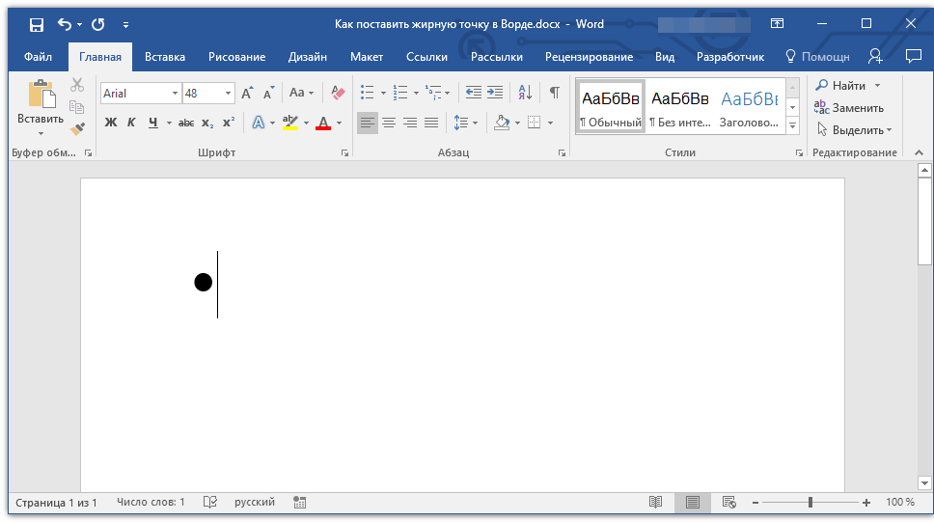Image resolution: width=934 pixels, height=522 pixels.
Task: Click the русский language indicator in status bar
Action: click(x=255, y=503)
